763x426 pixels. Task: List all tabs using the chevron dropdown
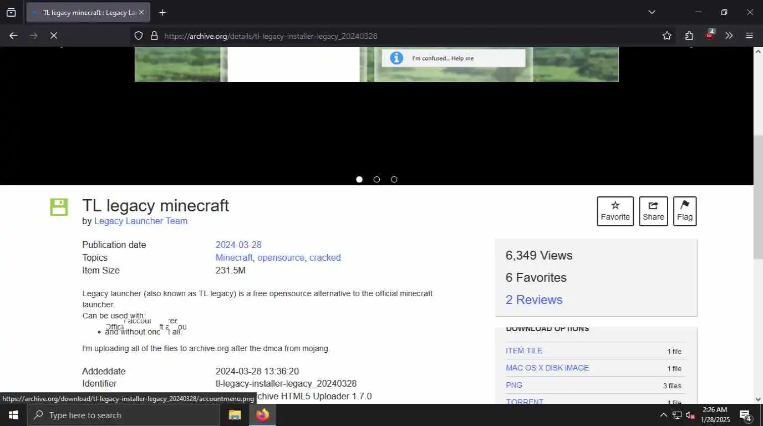coord(652,12)
